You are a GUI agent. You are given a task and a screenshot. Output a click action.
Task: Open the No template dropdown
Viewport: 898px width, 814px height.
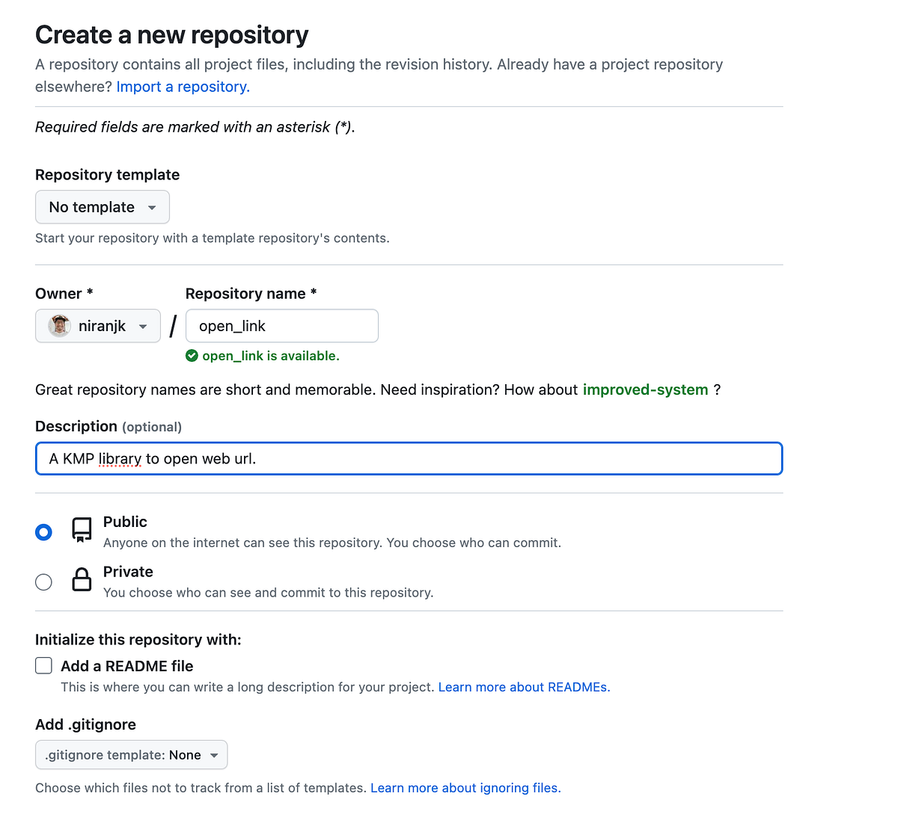click(x=102, y=207)
